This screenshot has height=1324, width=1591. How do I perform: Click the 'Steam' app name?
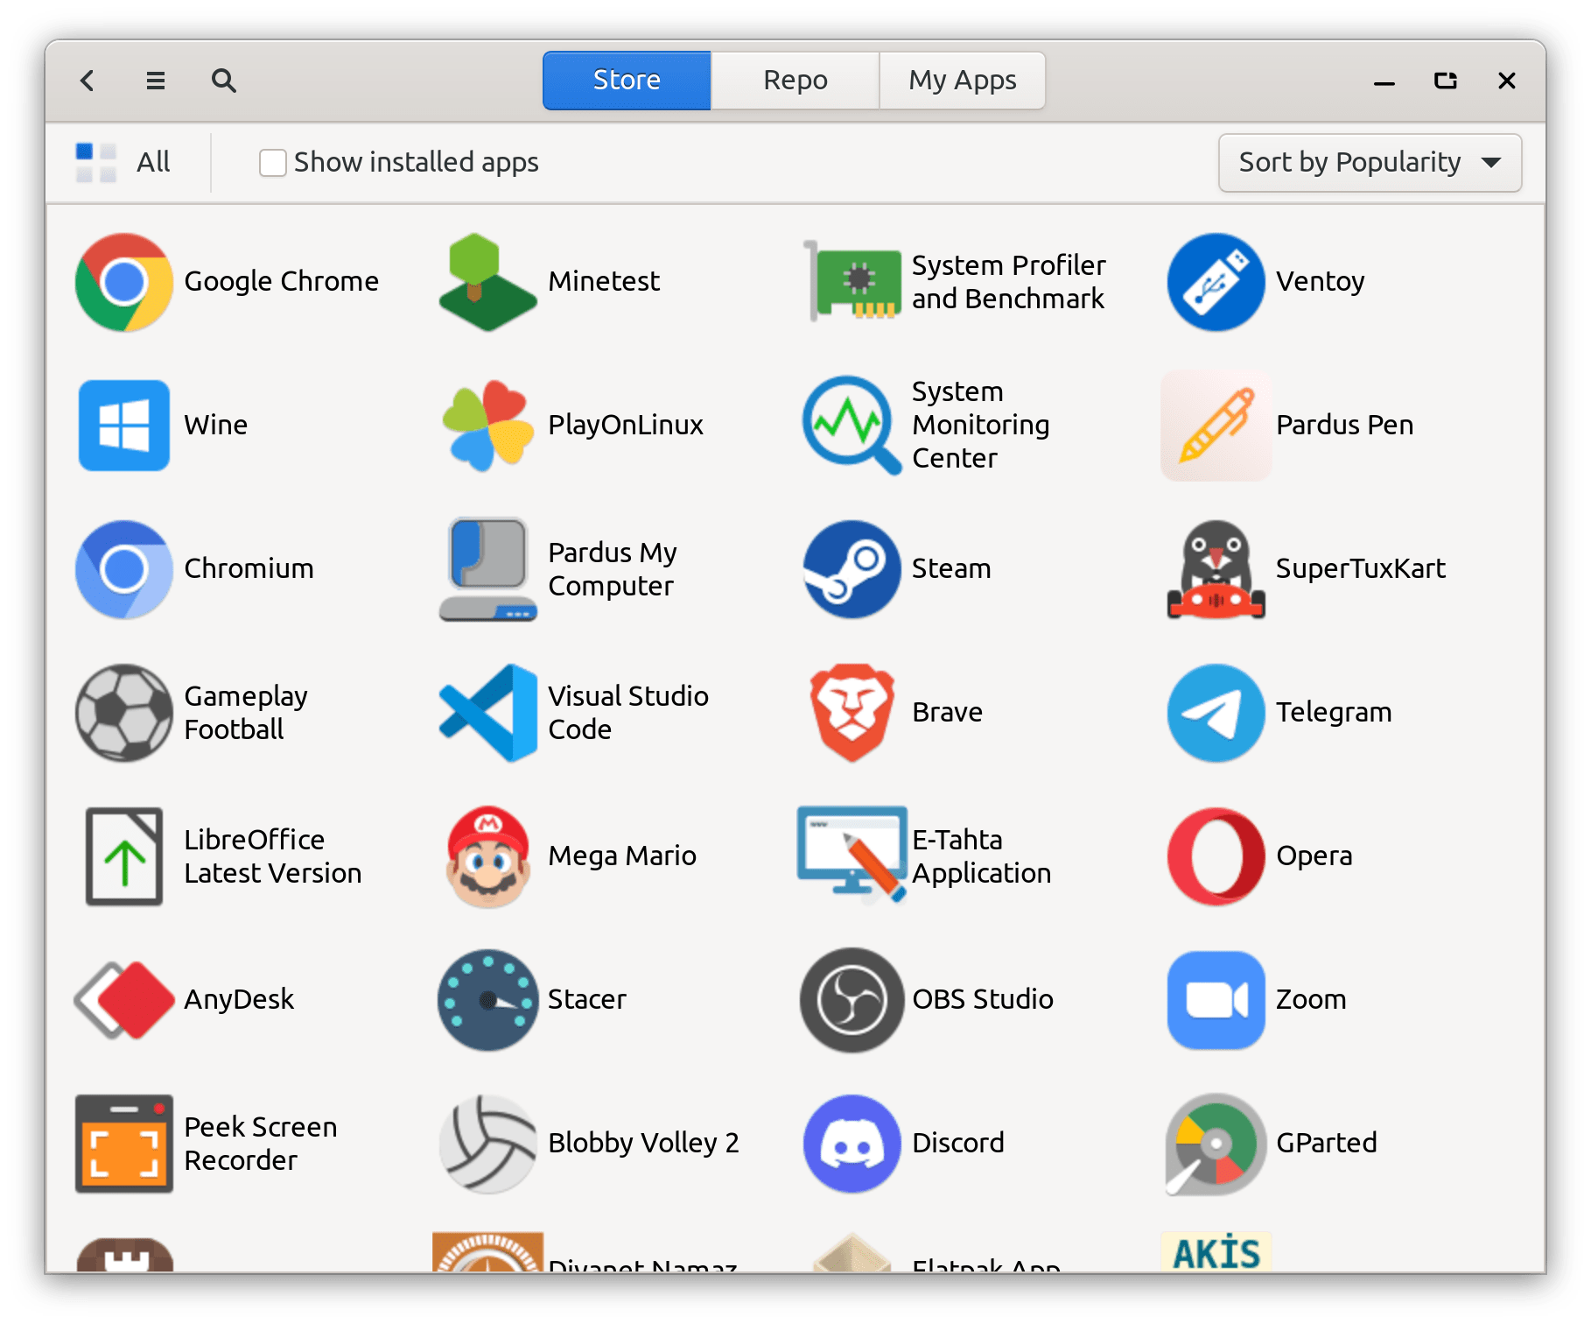click(951, 569)
